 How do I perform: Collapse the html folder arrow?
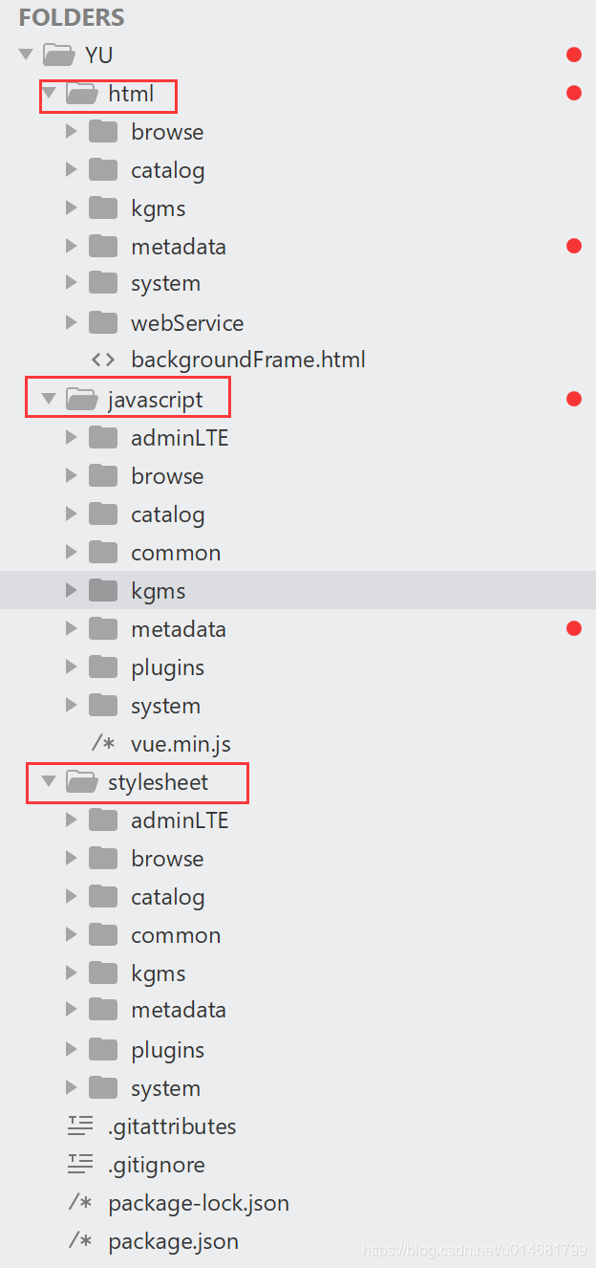[x=49, y=93]
